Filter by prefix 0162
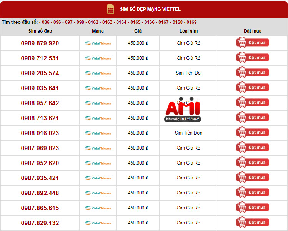This screenshot has height=231, width=288. tap(93, 22)
